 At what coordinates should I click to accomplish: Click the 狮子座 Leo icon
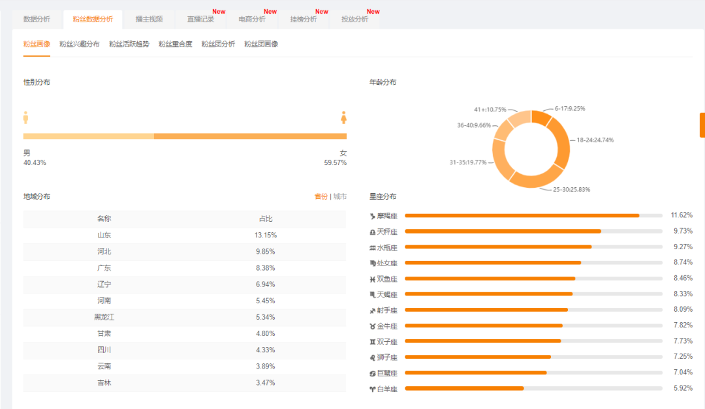[x=372, y=357]
